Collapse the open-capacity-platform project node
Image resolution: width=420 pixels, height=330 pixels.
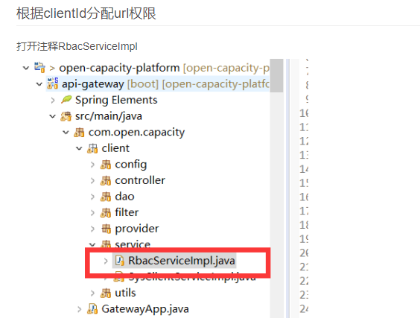click(26, 68)
